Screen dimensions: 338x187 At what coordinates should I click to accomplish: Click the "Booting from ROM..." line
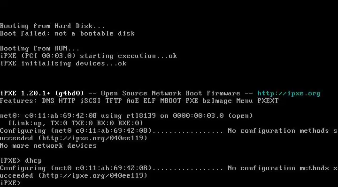click(x=40, y=48)
